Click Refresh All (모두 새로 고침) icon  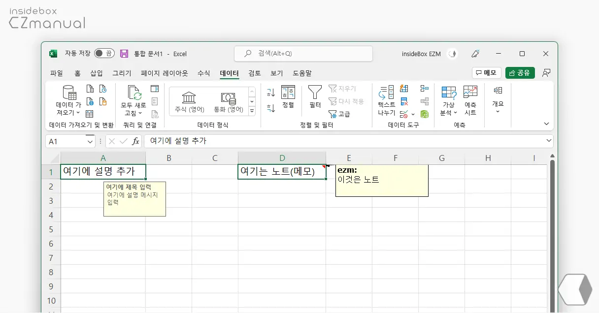pos(133,92)
